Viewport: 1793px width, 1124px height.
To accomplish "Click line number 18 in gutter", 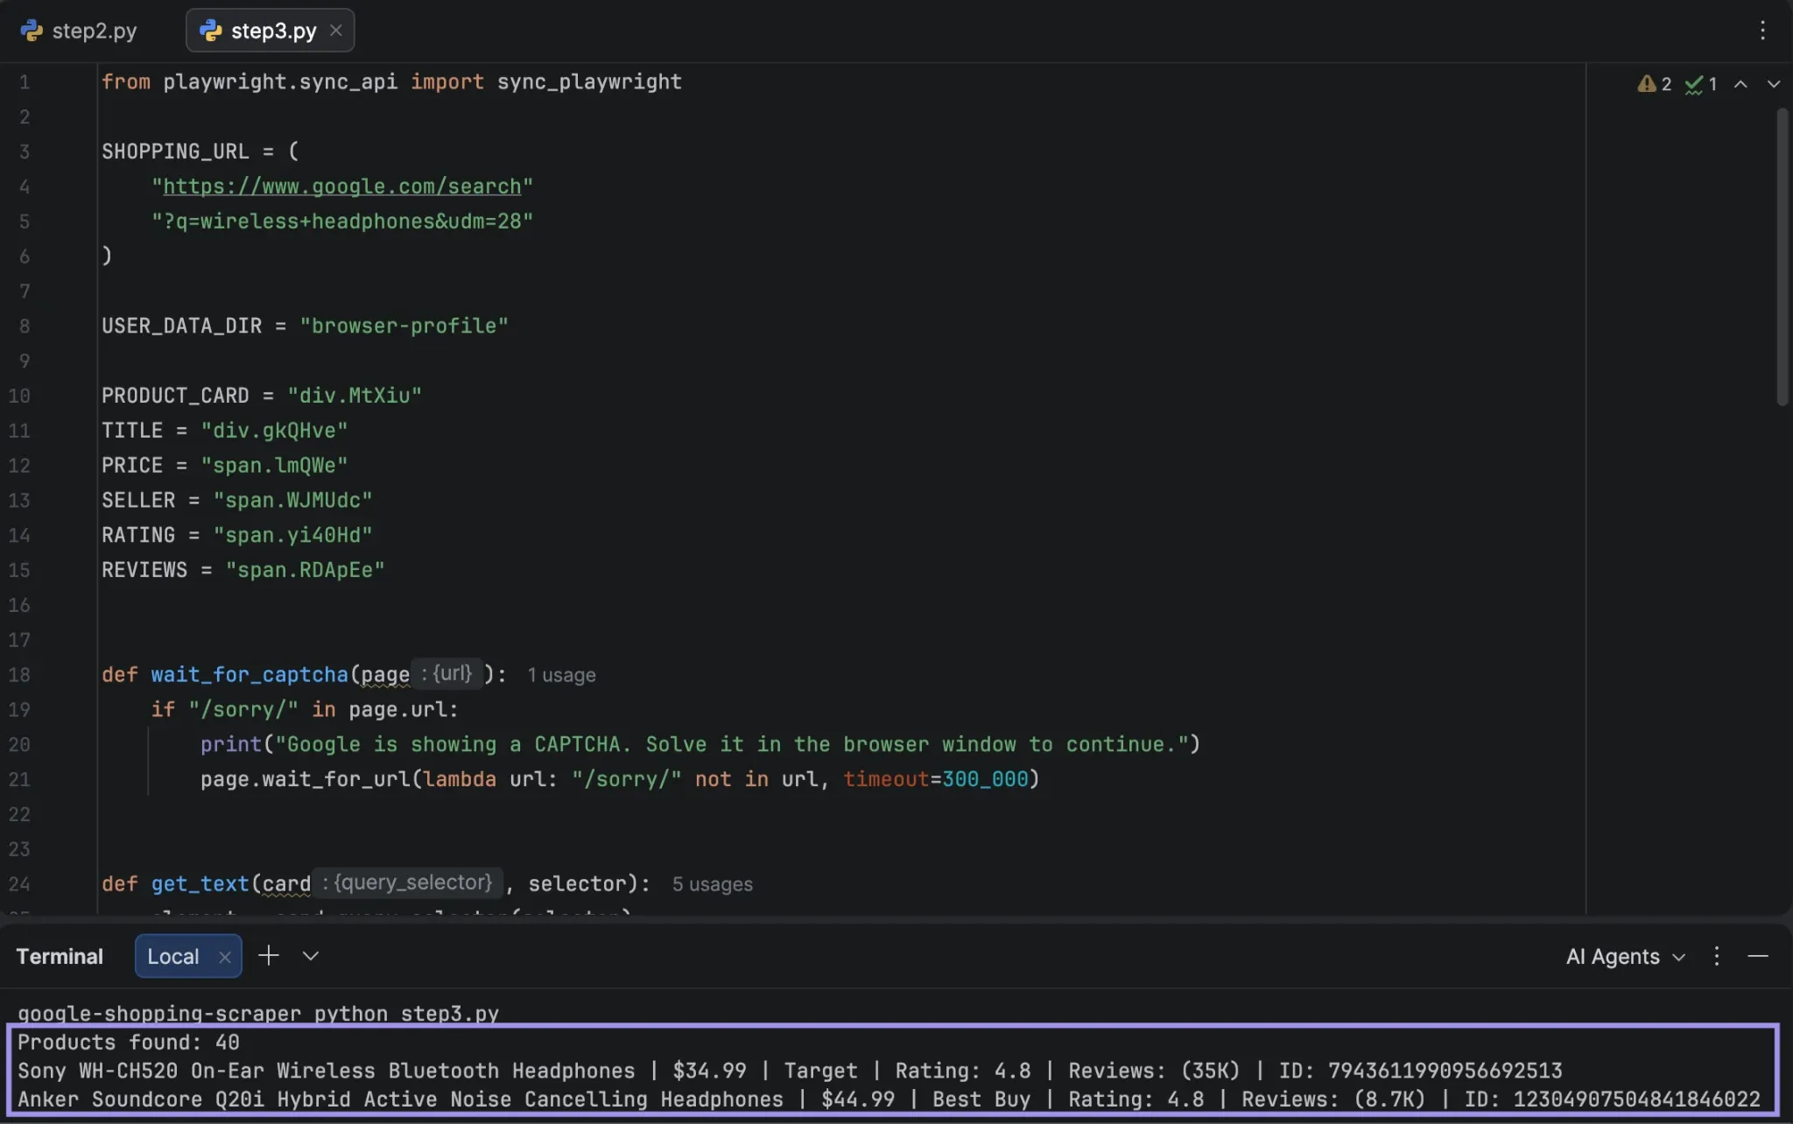I will [19, 675].
